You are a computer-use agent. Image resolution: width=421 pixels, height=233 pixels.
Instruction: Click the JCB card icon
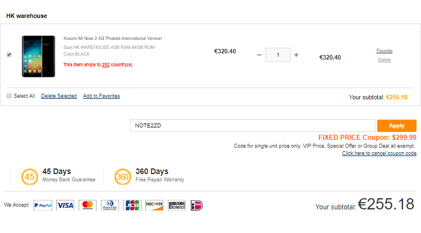coord(132,205)
